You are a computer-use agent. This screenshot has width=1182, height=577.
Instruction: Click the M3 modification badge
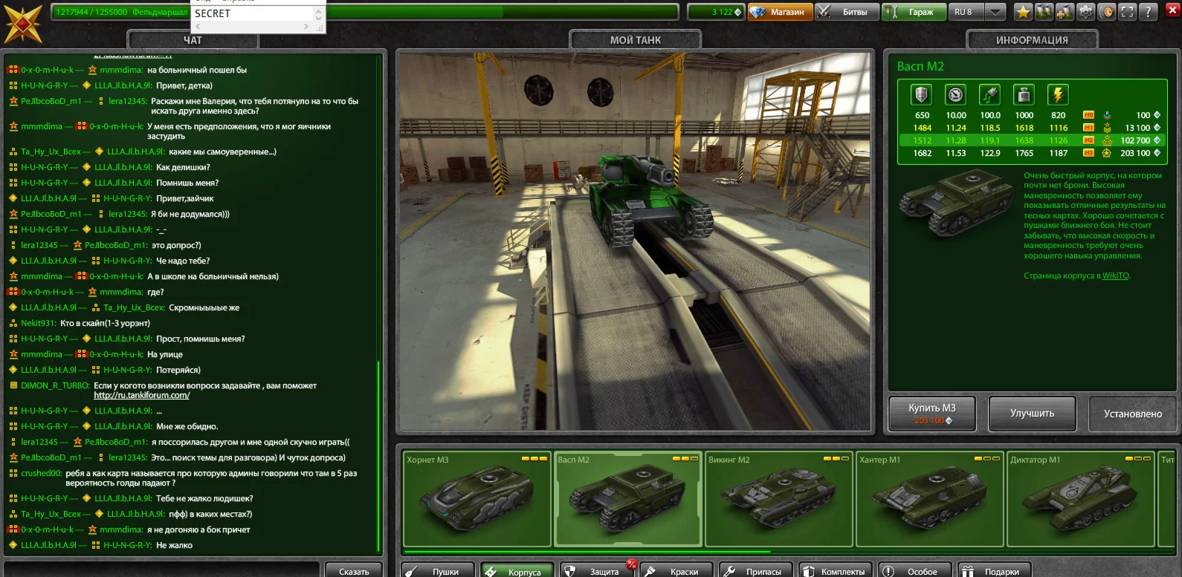[x=1088, y=153]
